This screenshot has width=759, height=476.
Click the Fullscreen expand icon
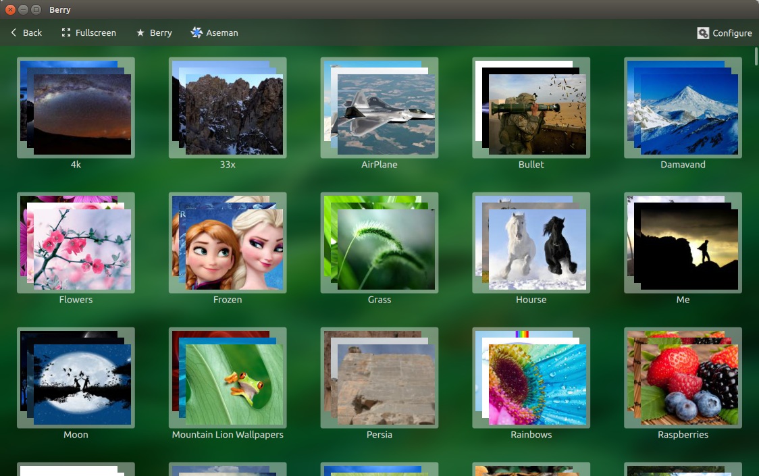(66, 32)
